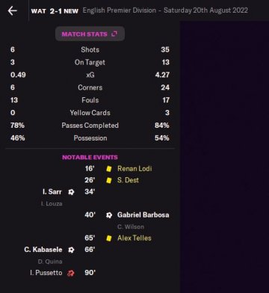This screenshot has height=293, width=269.
Task: Click Gabriel Barbosa's goal ball icon
Action: pos(109,215)
